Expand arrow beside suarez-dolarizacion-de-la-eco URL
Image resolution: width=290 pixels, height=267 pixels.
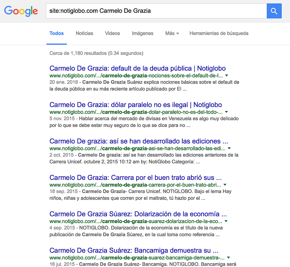[x=226, y=221]
